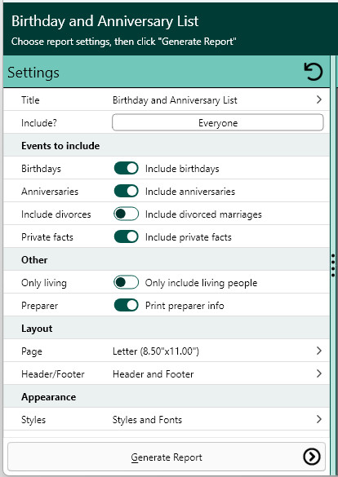Click the Include birthdays description text
338x477 pixels.
point(182,169)
